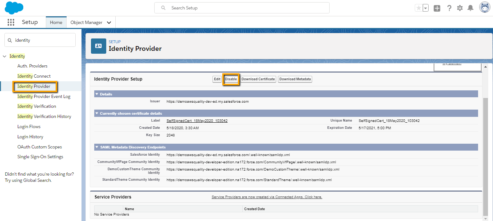Open the user avatar profile menu

(x=485, y=8)
